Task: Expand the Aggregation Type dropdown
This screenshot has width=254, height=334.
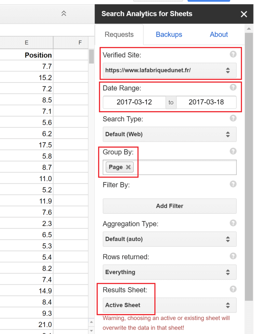Action: coord(169,239)
